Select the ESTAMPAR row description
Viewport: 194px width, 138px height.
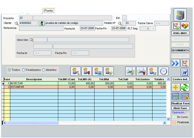coord(34,87)
